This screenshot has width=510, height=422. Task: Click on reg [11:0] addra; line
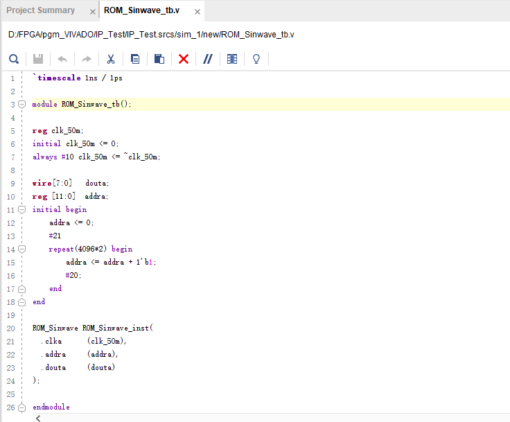[70, 196]
